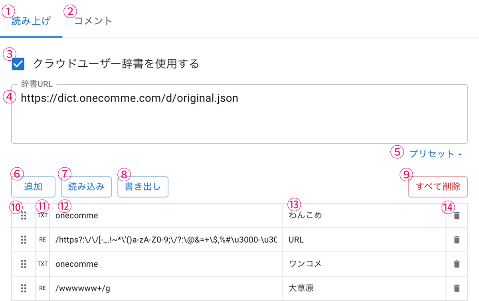Viewport: 479px width, 301px height.
Task: Click drag handle of the わんこめ row
Action: tap(24, 216)
